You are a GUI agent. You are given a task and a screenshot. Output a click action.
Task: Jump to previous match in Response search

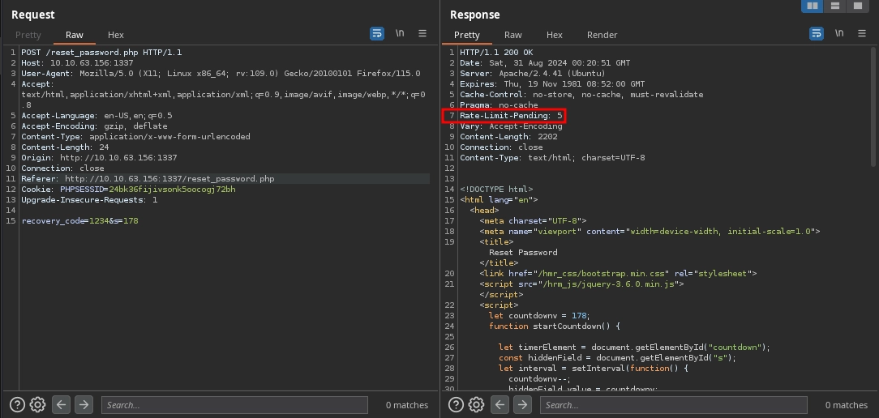[x=500, y=405]
